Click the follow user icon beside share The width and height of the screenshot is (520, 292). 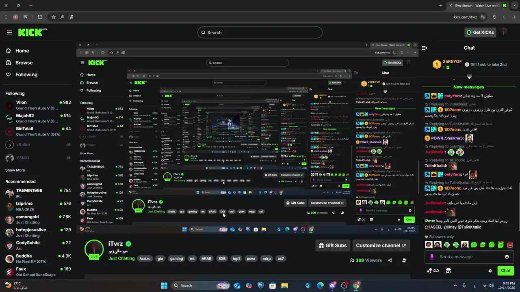pos(404,260)
